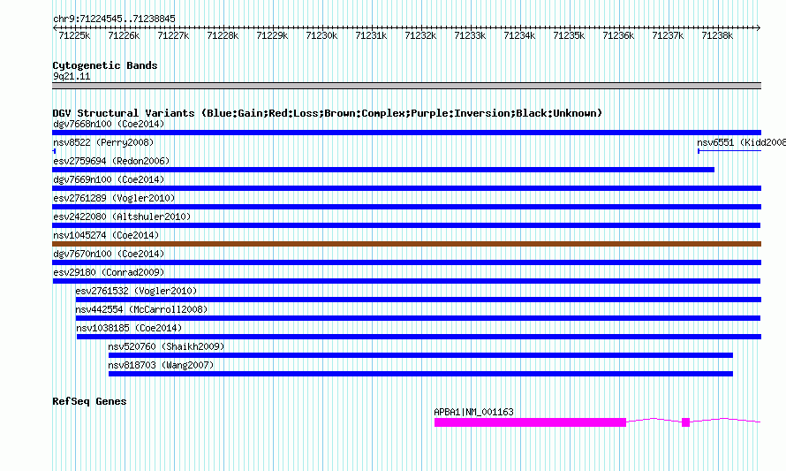The width and height of the screenshot is (786, 471).
Task: Click the 71235k ruler tick label
Action: (x=569, y=35)
